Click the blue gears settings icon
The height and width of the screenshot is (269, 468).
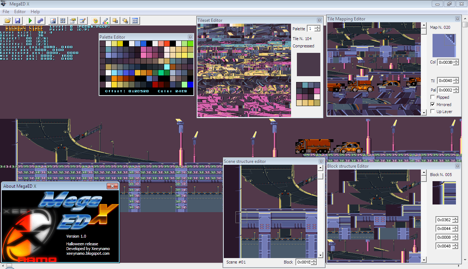pyautogui.click(x=40, y=21)
